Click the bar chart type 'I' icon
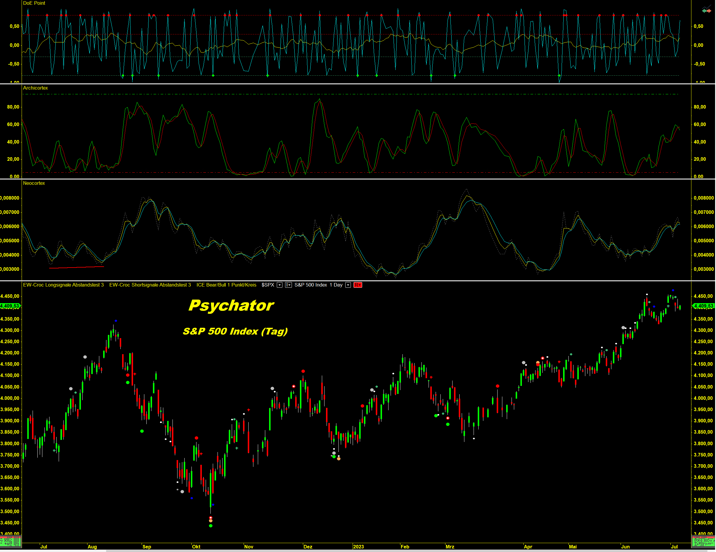 coord(287,285)
